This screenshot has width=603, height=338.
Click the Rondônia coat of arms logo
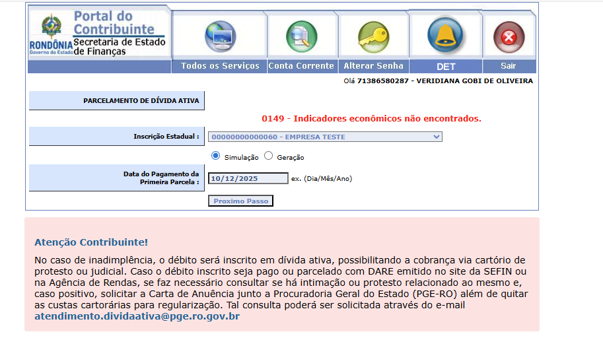click(x=50, y=27)
